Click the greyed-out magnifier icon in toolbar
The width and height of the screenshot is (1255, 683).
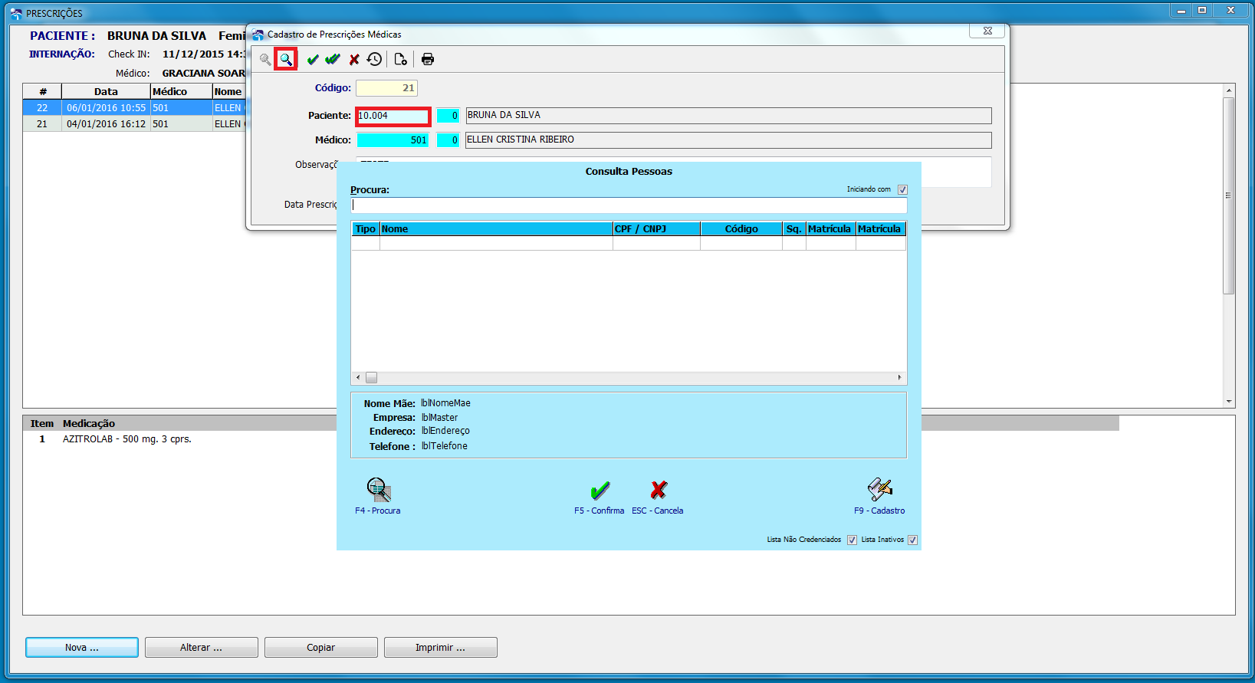[265, 59]
